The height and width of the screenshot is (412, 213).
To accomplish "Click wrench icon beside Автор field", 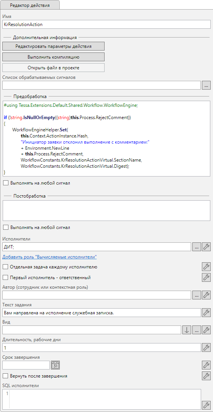I will click(x=206, y=295).
